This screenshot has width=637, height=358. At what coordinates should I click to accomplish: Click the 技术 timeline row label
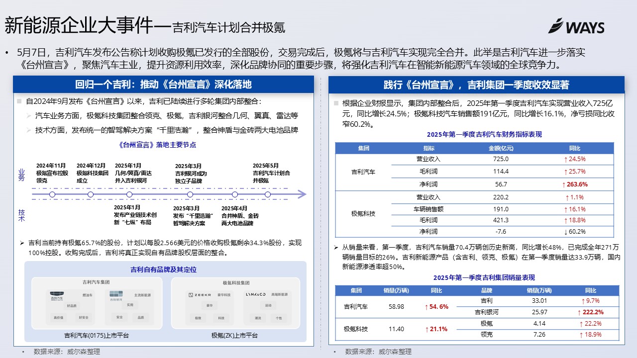[x=21, y=215]
